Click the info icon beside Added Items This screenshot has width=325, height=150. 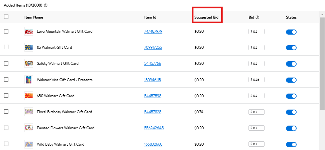point(46,5)
